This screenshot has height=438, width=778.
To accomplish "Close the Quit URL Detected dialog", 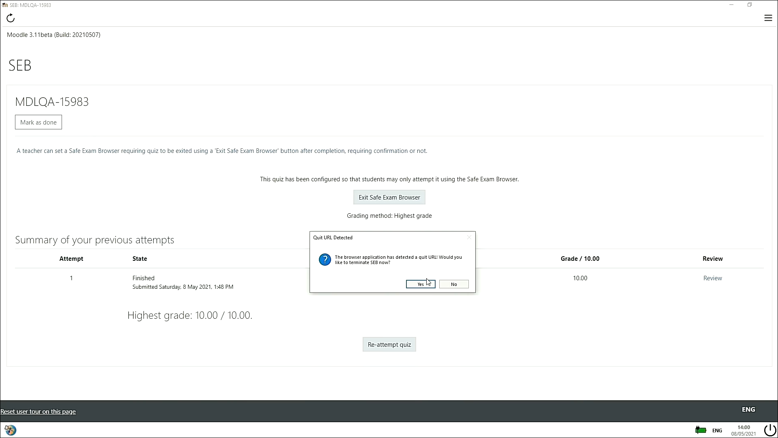I will pos(469,238).
